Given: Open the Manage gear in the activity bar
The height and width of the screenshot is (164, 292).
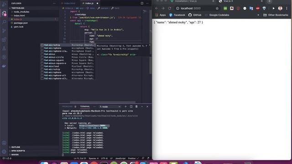Looking at the screenshot, I should point(4,152).
